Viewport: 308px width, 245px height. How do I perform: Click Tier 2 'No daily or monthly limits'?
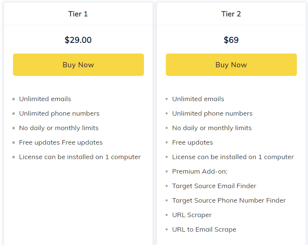pyautogui.click(x=212, y=128)
